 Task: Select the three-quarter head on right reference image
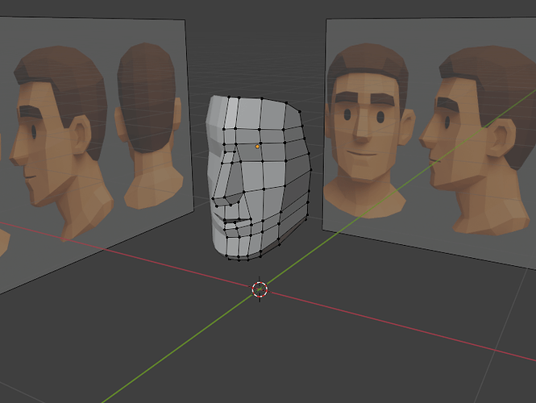479,140
